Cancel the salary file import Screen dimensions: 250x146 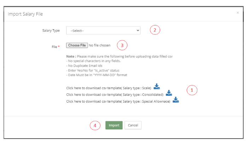click(133, 125)
